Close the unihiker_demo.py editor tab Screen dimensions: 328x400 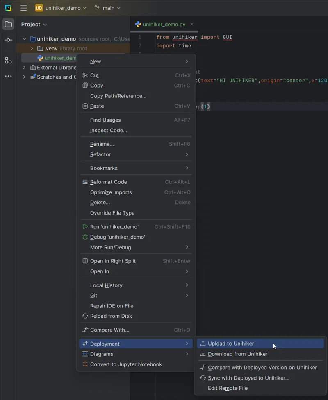[x=192, y=24]
